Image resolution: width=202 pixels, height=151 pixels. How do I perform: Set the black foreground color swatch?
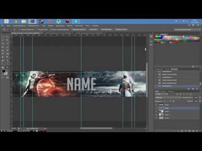click(x=4, y=71)
